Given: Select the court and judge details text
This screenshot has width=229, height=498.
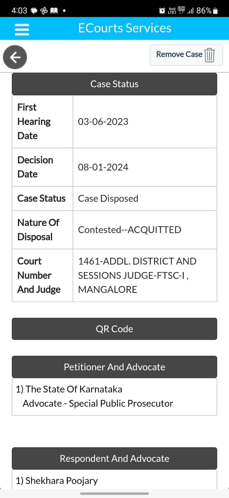Looking at the screenshot, I should (137, 275).
